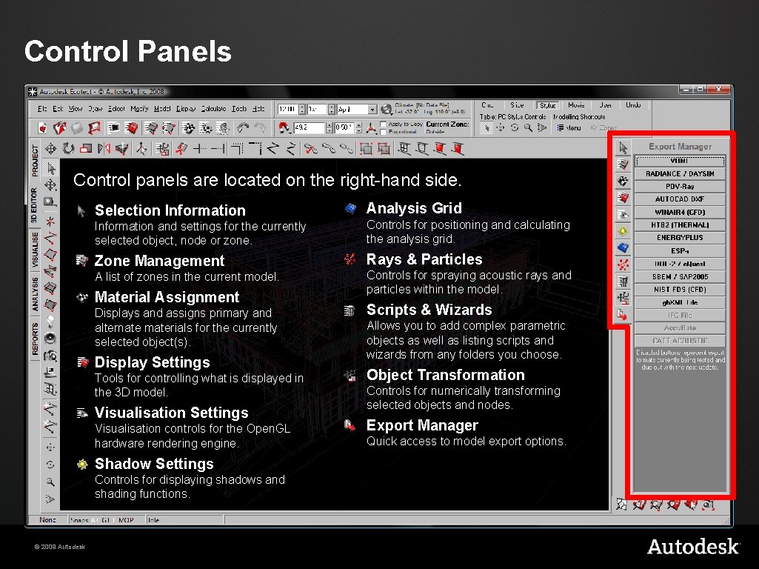The width and height of the screenshot is (759, 569).
Task: Select the Outside option near Current Zone
Action: tap(435, 133)
